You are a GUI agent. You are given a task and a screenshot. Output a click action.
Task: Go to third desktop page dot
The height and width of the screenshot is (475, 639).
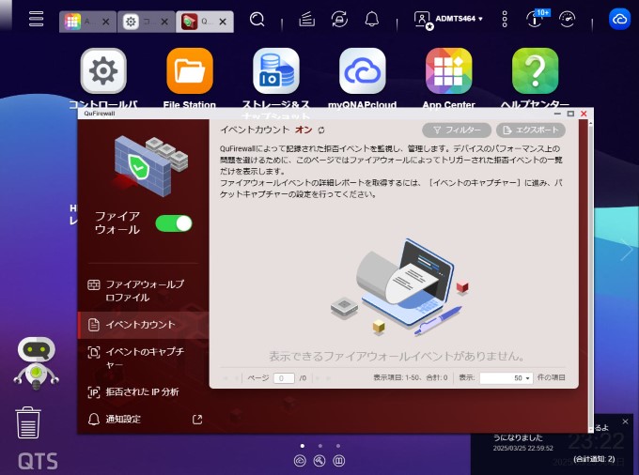pos(338,446)
